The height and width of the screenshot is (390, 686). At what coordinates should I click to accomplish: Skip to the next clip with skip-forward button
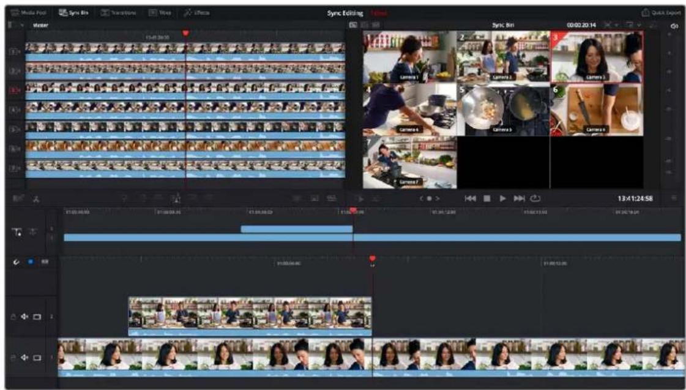[519, 198]
